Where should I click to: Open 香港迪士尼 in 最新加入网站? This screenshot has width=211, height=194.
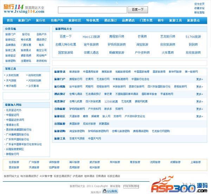[12, 125]
